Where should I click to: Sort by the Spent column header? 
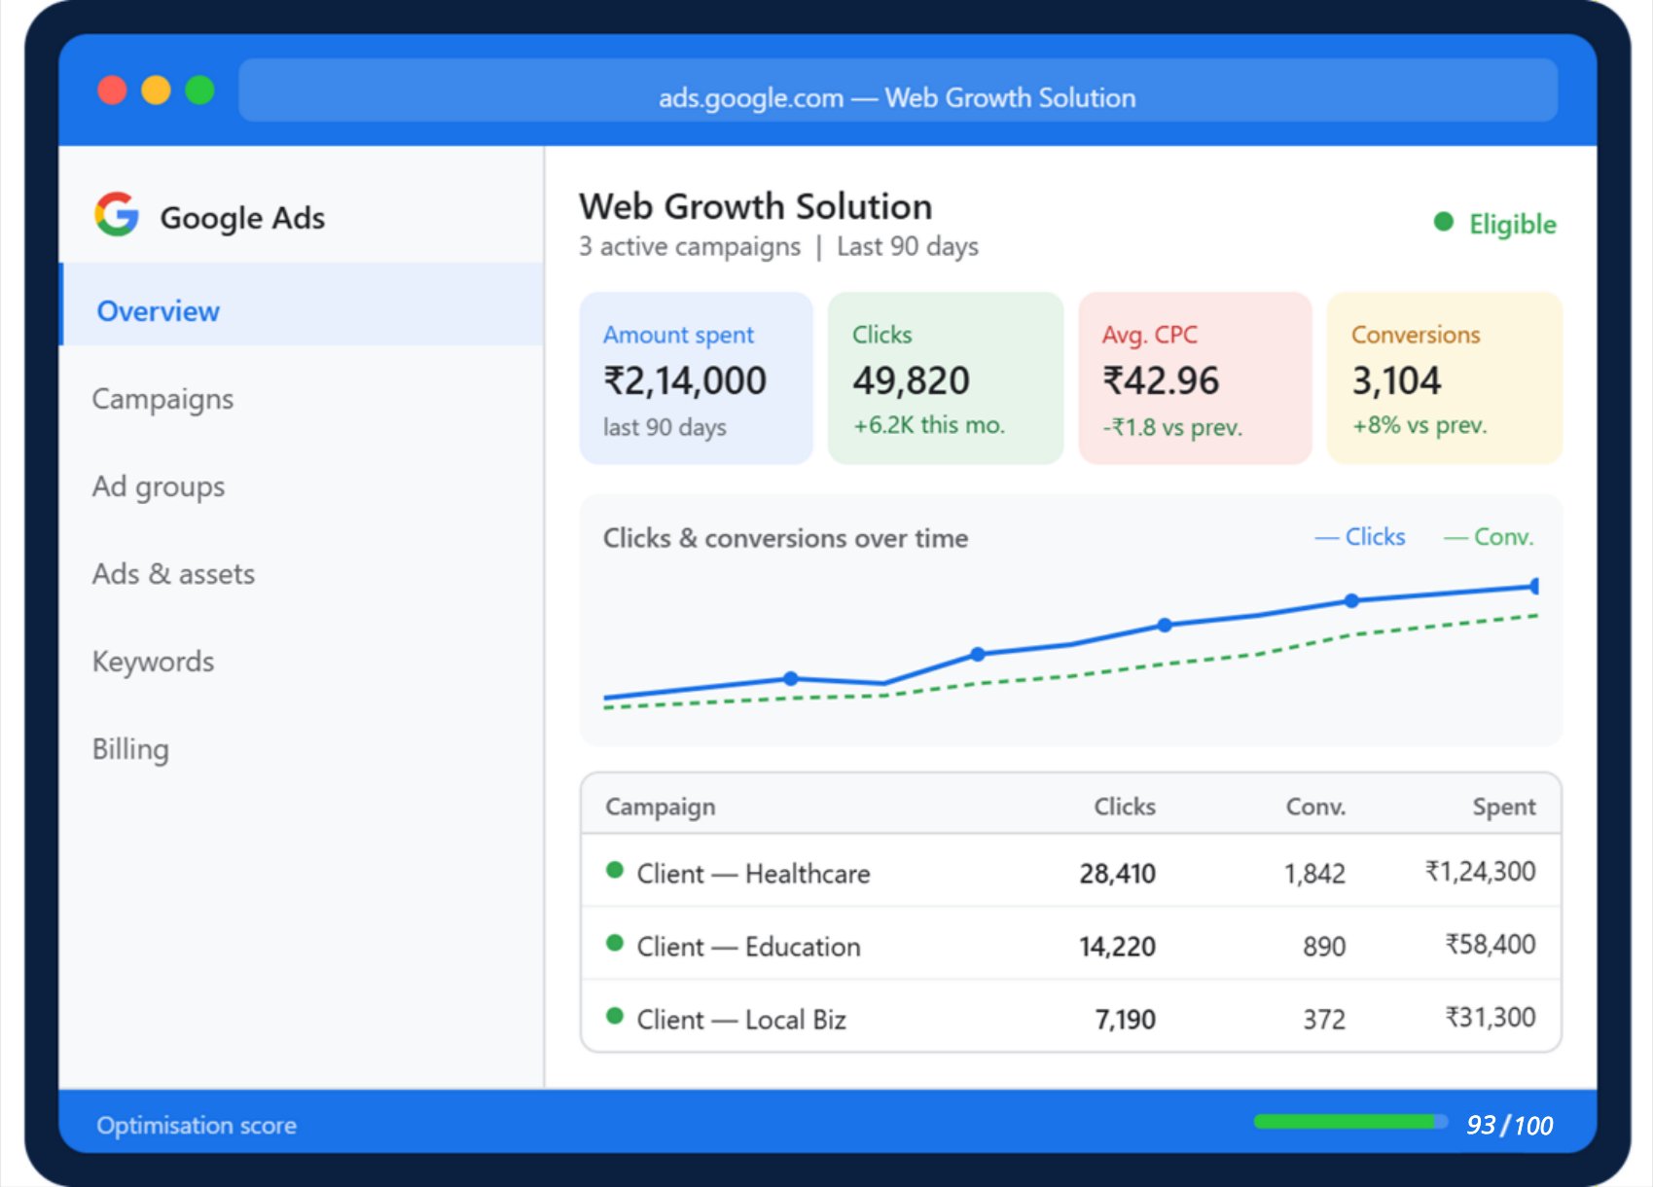pos(1504,807)
